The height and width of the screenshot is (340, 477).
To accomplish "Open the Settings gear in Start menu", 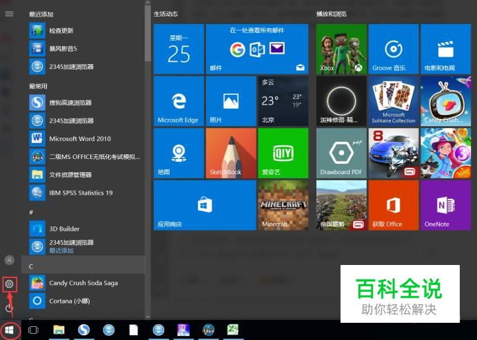I will click(x=10, y=284).
